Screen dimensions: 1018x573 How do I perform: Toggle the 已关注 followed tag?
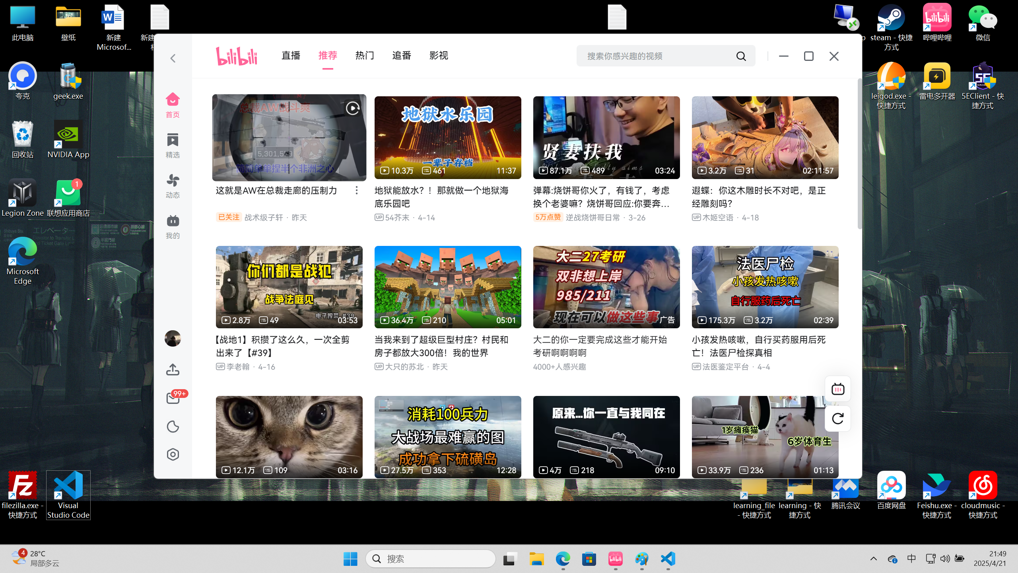point(229,217)
